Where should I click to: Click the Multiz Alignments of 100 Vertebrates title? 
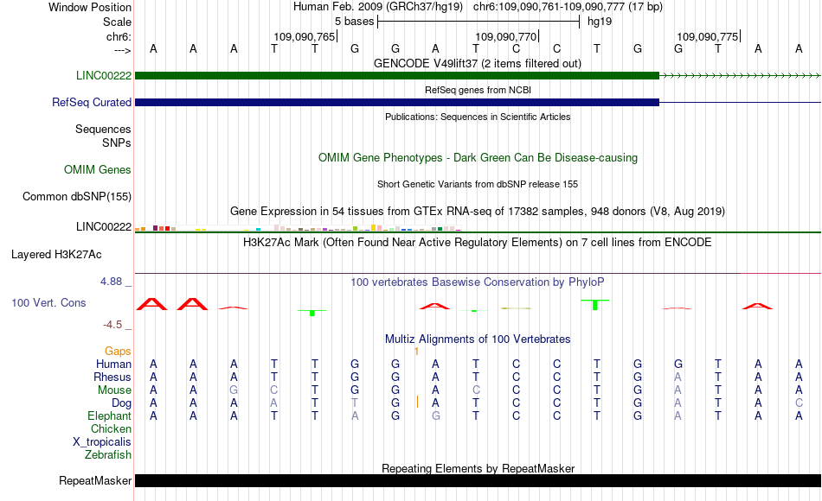coord(478,339)
